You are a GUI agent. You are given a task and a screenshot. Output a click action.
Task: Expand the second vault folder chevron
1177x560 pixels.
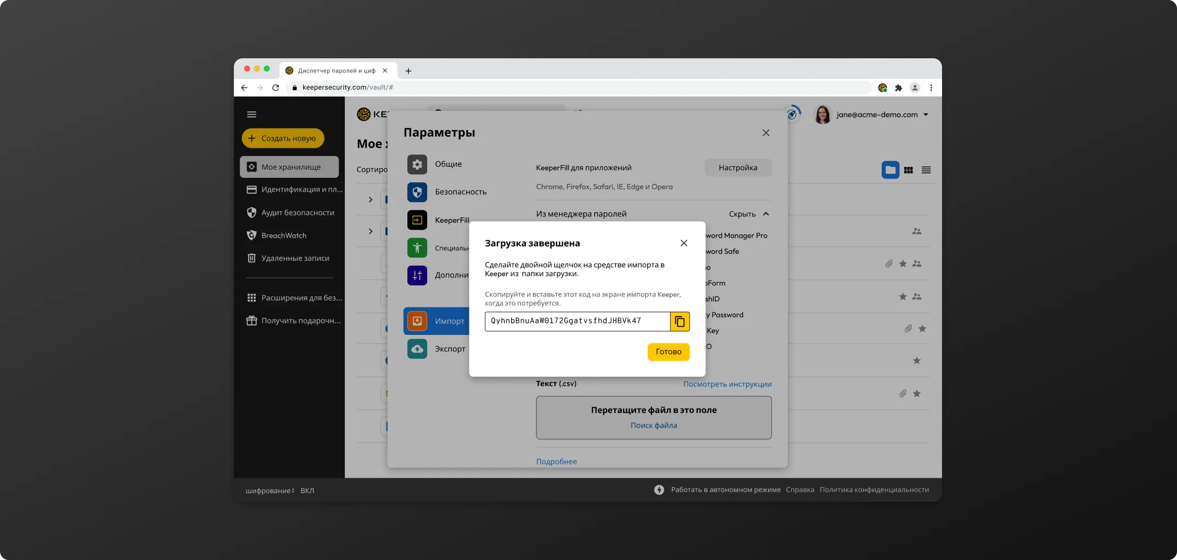(371, 231)
